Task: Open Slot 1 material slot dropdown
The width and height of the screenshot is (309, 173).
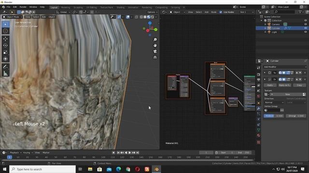Action: tap(246, 12)
